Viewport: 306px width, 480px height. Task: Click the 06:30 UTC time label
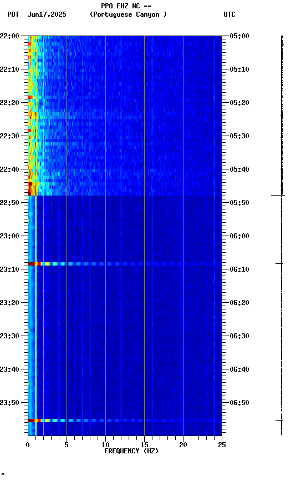(239, 336)
